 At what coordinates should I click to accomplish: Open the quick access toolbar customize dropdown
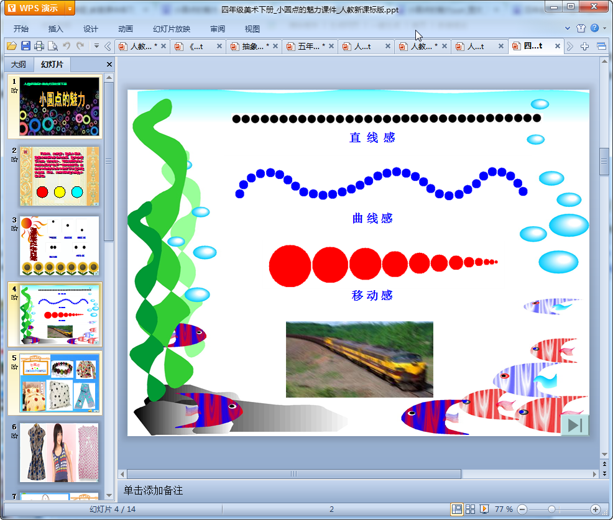click(x=96, y=46)
